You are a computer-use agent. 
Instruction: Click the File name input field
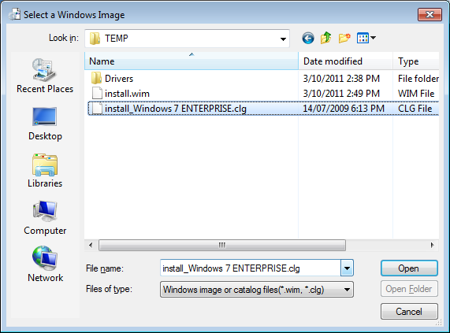(251, 268)
